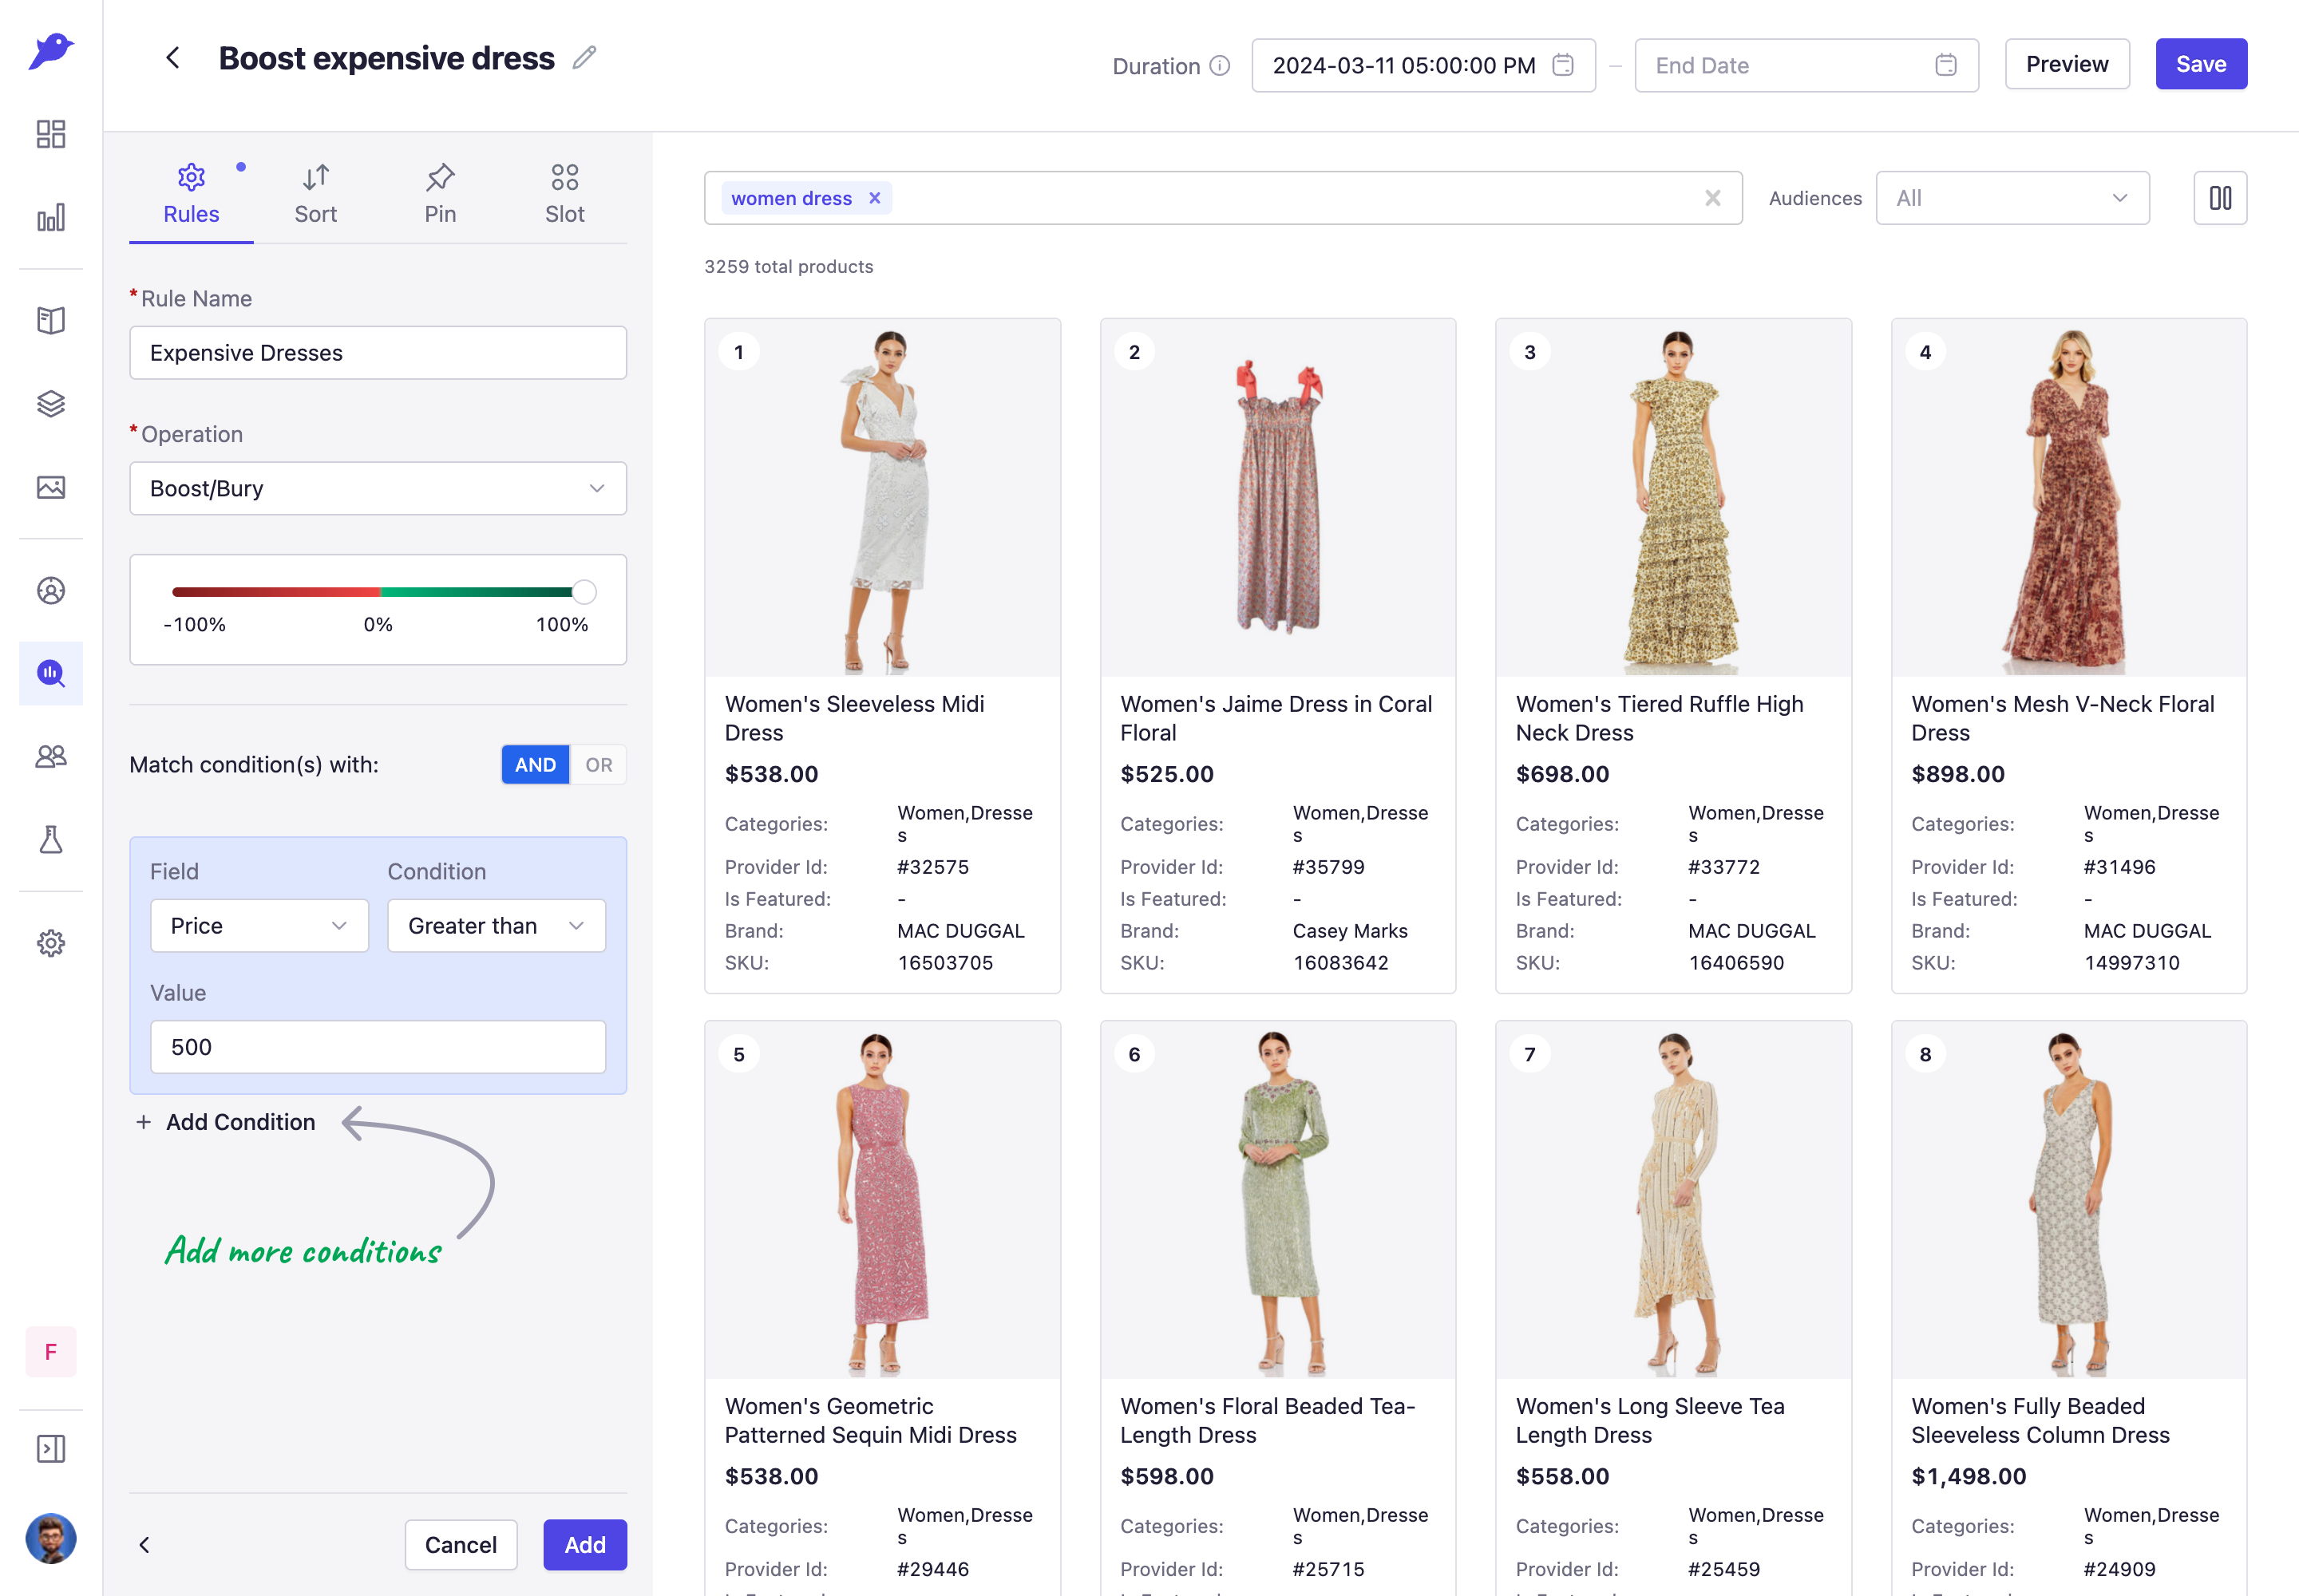Viewport: 2299px width, 1596px height.
Task: Click Women's Long Sleeve Tea Length Dress title
Action: (1650, 1420)
